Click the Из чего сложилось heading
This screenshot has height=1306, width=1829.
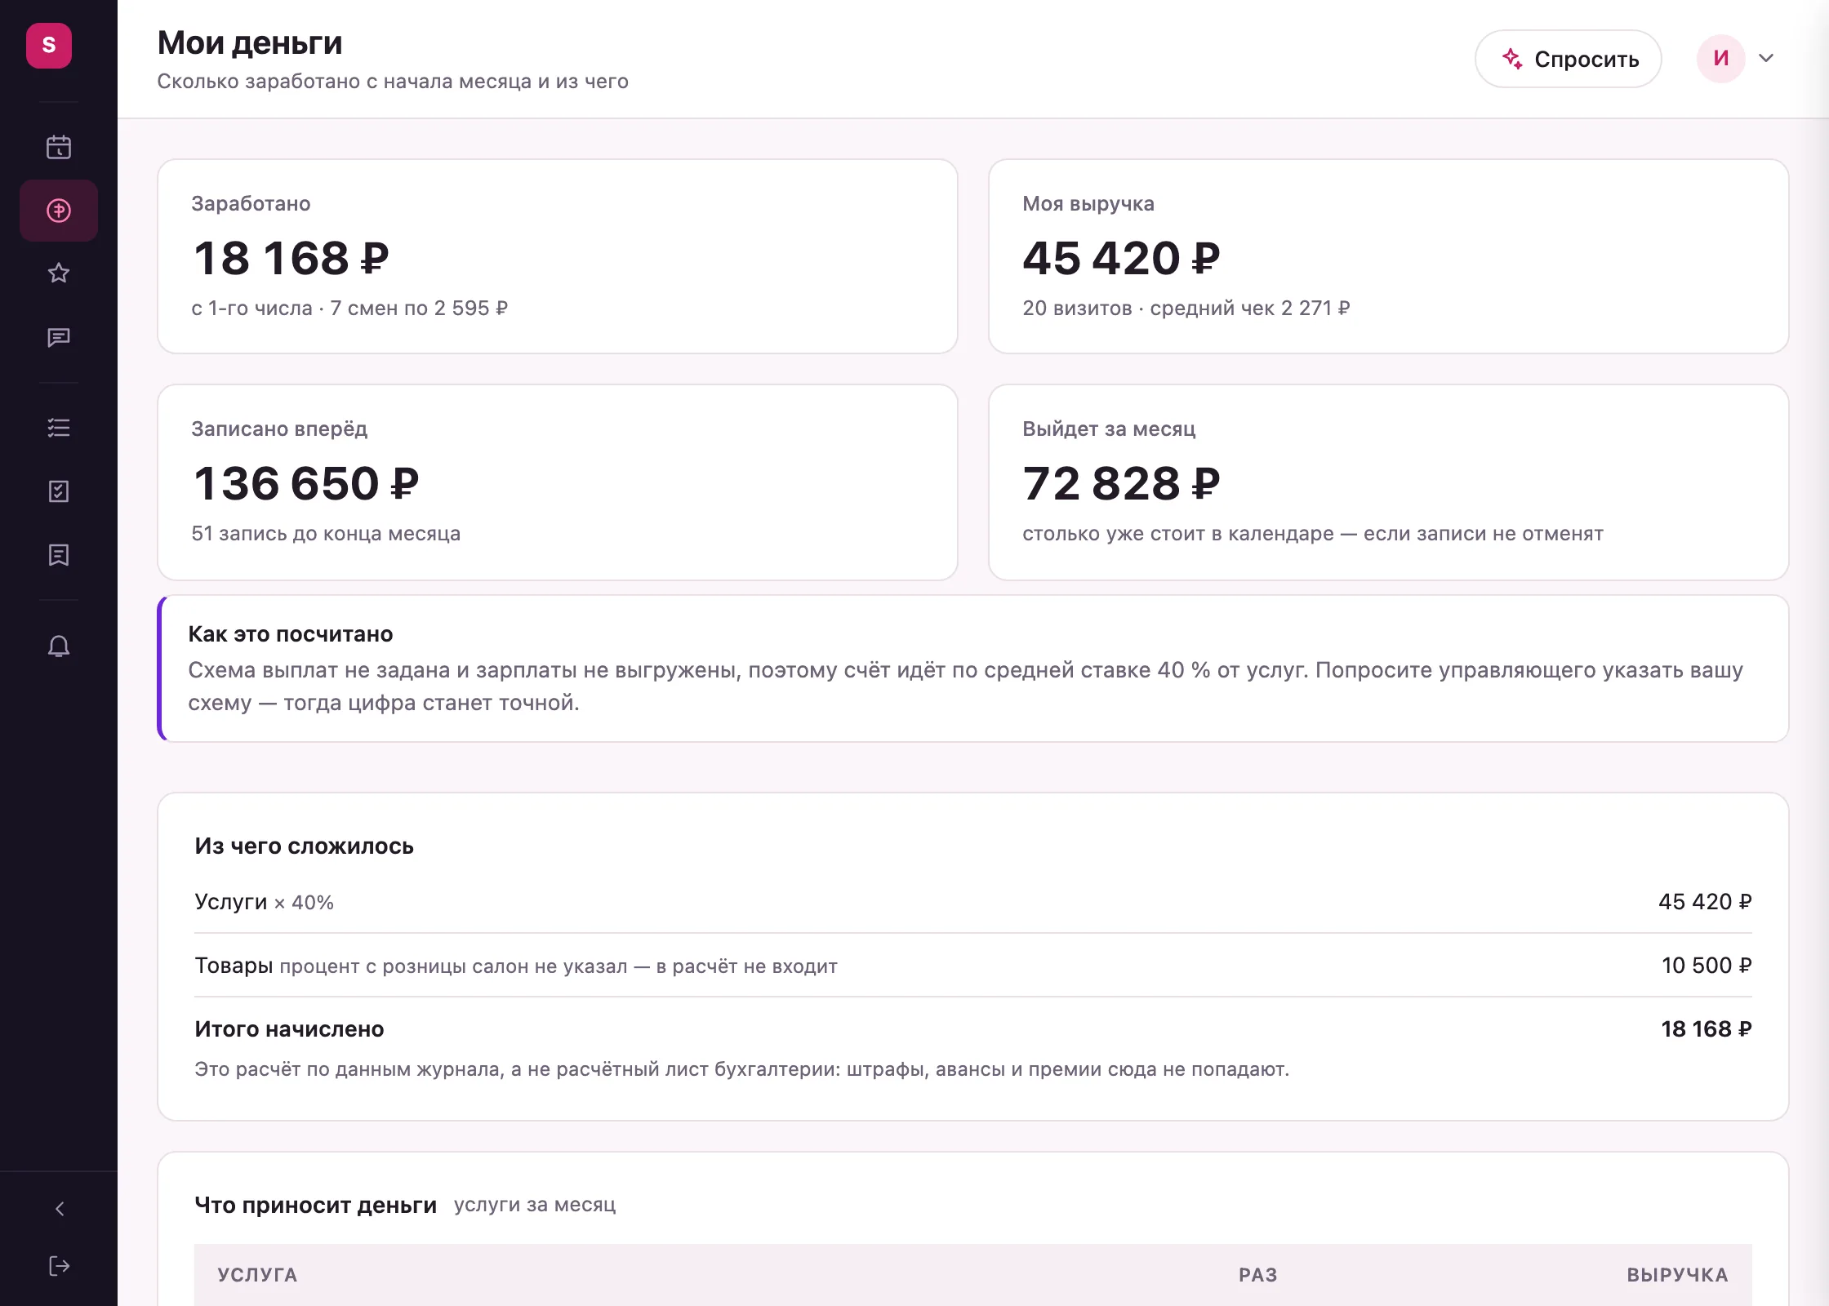coord(304,846)
